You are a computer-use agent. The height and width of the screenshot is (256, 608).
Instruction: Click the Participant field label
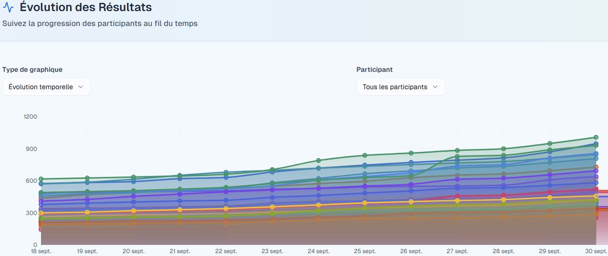(374, 69)
